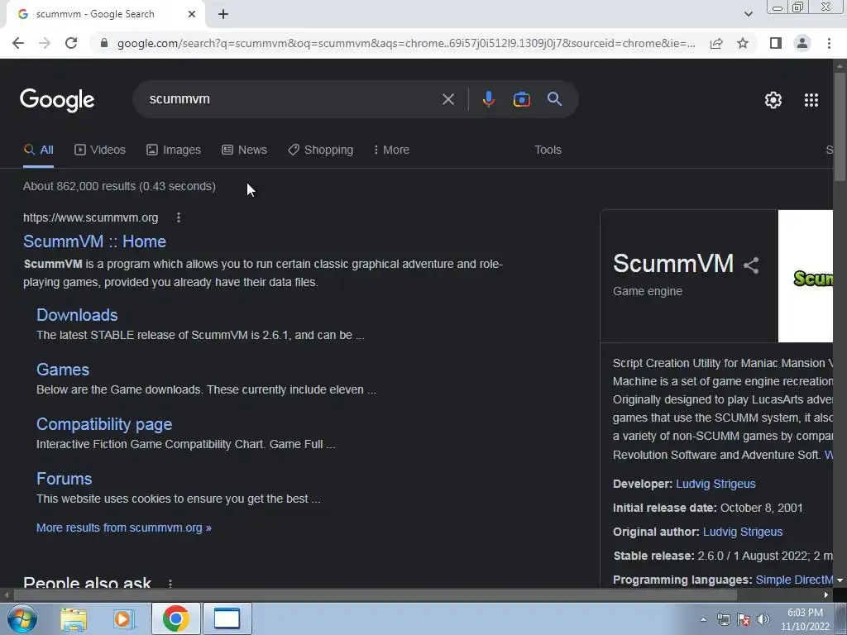This screenshot has width=847, height=635.
Task: Open the Games sitelink
Action: coord(63,370)
